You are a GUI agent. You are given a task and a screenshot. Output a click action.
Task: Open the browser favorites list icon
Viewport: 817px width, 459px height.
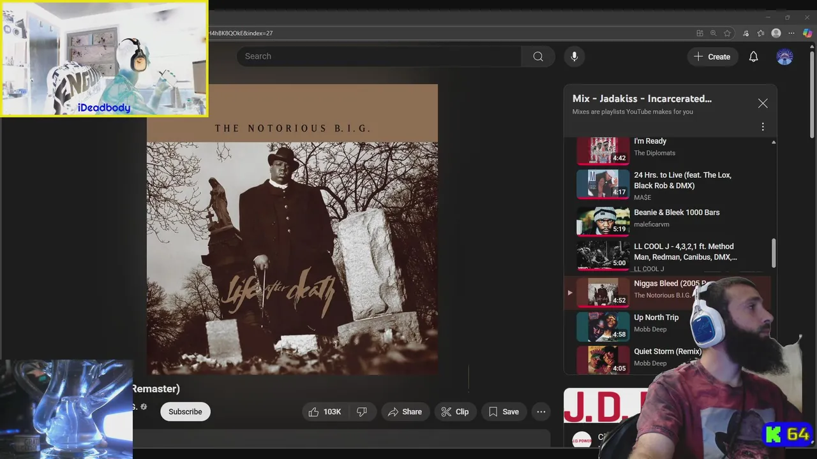(x=761, y=33)
